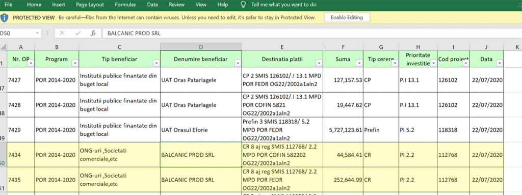The image size is (522, 195).
Task: Open the Data ribbon tab
Action: [152, 5]
